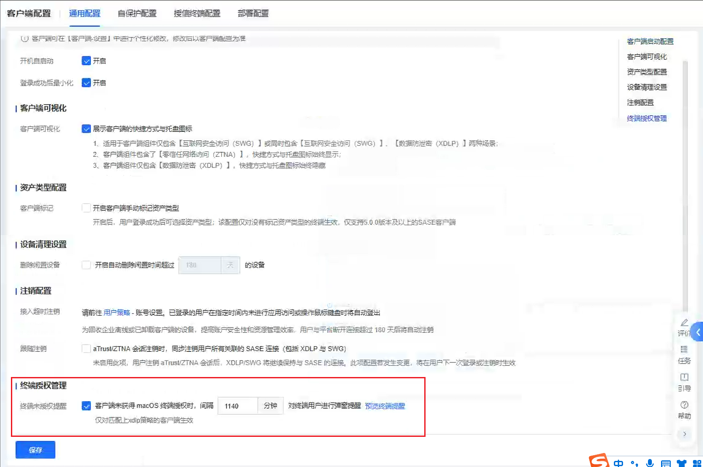
Task: Open the 用户策略 link
Action: tap(117, 312)
